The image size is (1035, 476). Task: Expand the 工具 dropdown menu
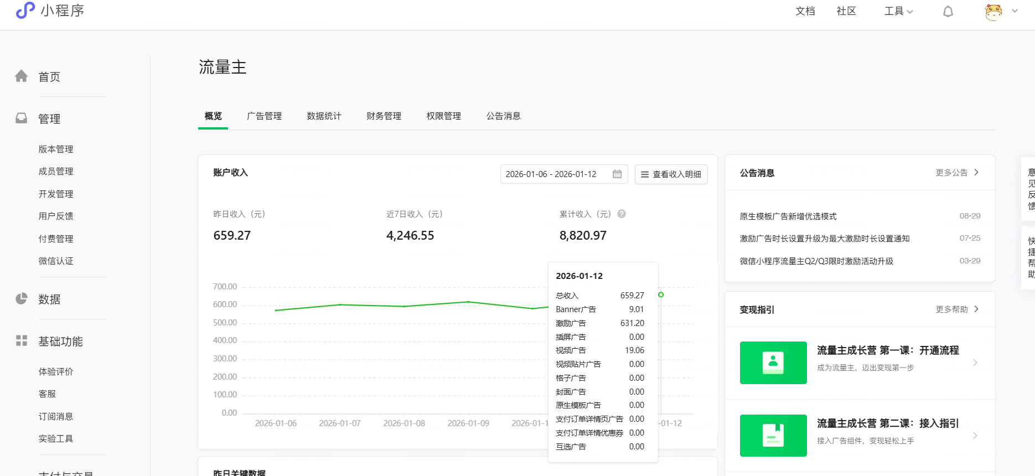[x=898, y=11]
